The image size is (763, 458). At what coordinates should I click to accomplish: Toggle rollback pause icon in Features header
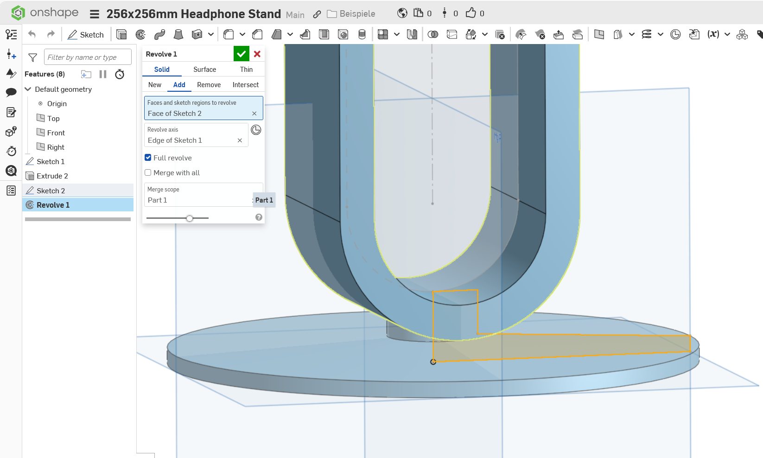coord(103,74)
